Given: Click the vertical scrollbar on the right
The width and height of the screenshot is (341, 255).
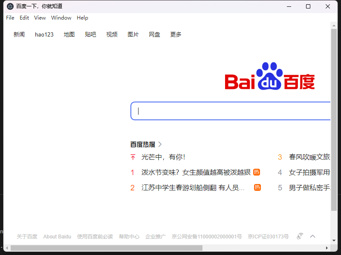Looking at the screenshot, I should coord(334,127).
